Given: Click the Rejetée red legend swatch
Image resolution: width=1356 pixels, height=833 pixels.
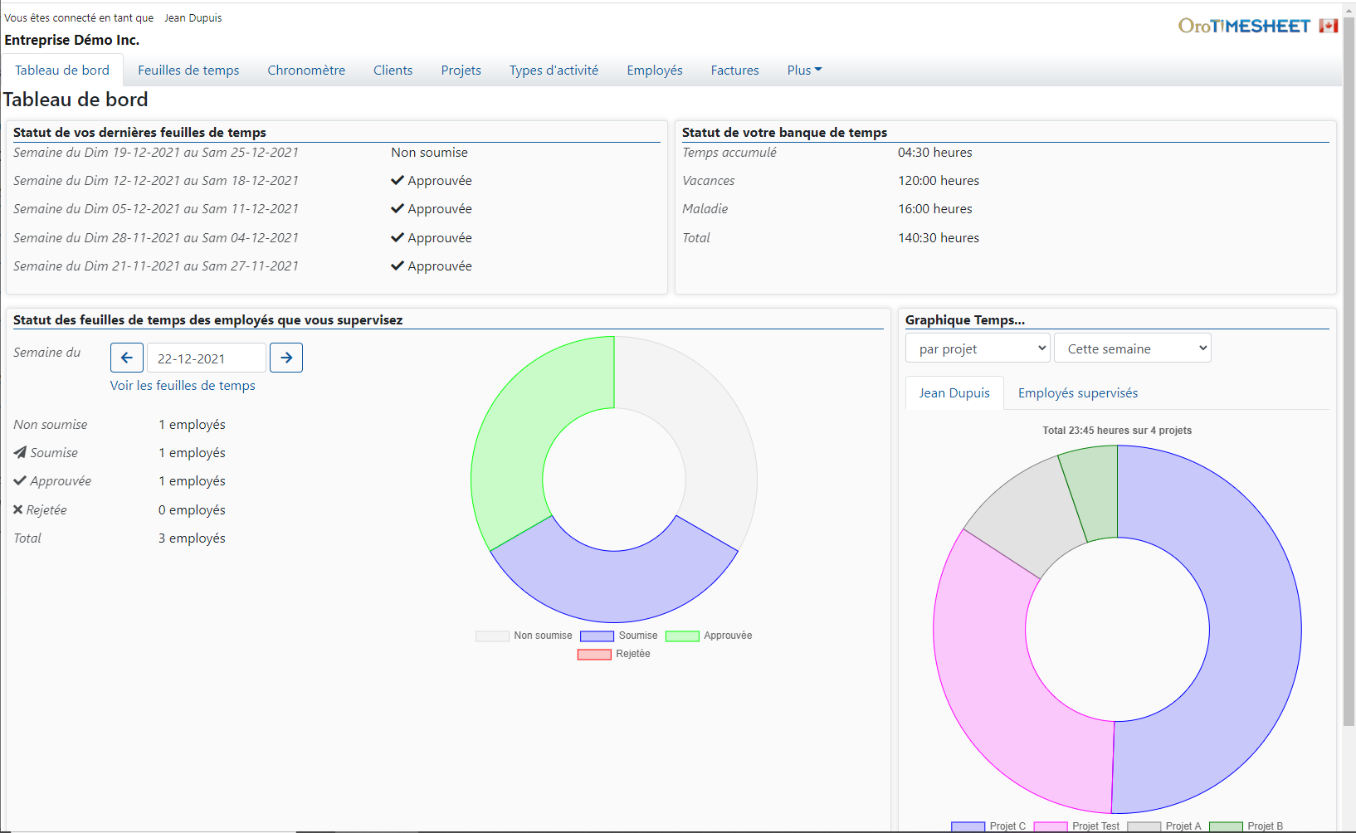Looking at the screenshot, I should tap(594, 654).
